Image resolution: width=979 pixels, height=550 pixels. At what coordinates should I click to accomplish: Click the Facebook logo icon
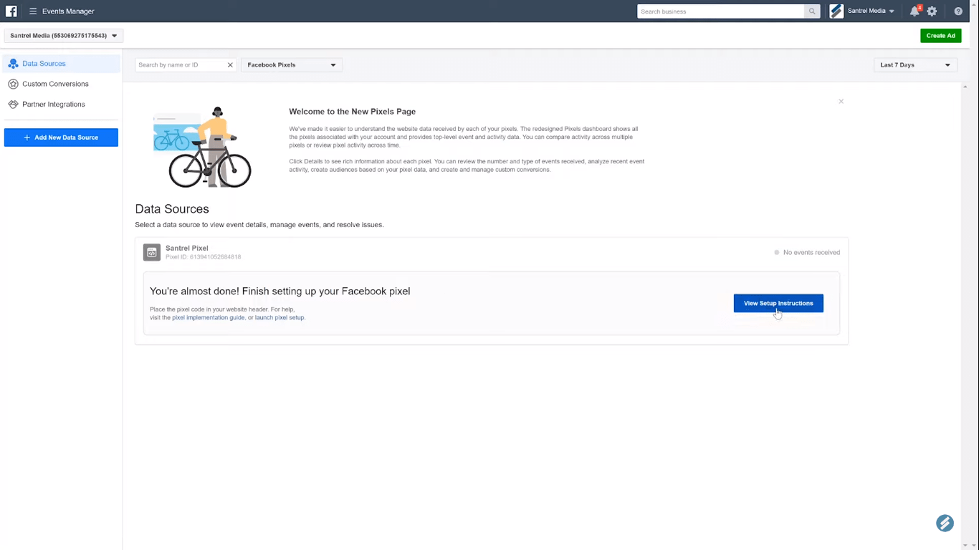(11, 11)
